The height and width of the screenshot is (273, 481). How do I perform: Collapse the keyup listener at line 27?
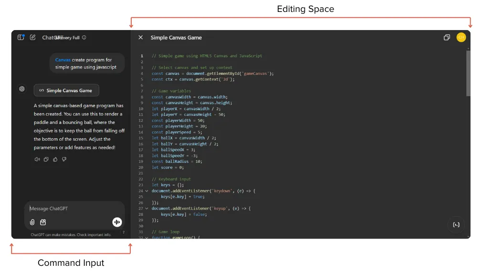[146, 209]
